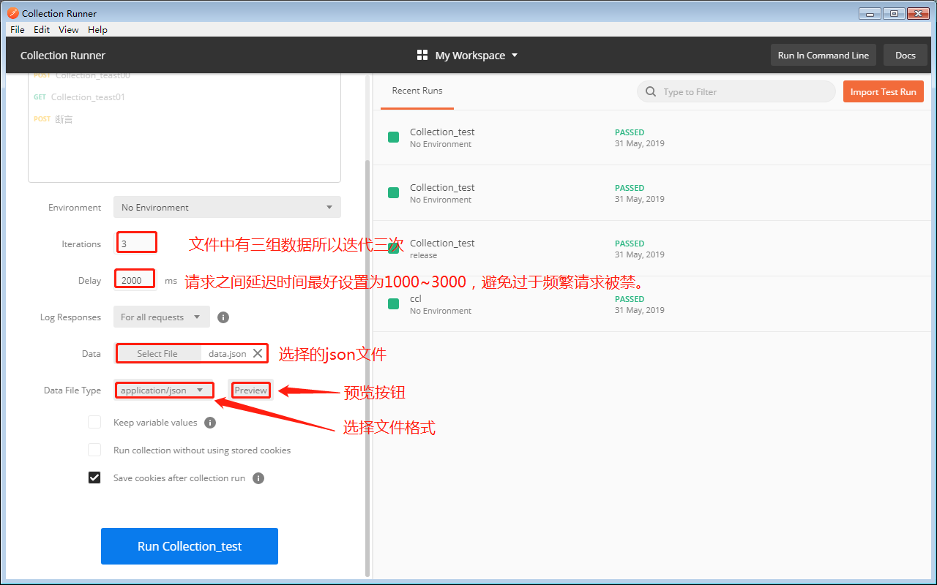
Task: Open the File menu
Action: click(x=18, y=30)
